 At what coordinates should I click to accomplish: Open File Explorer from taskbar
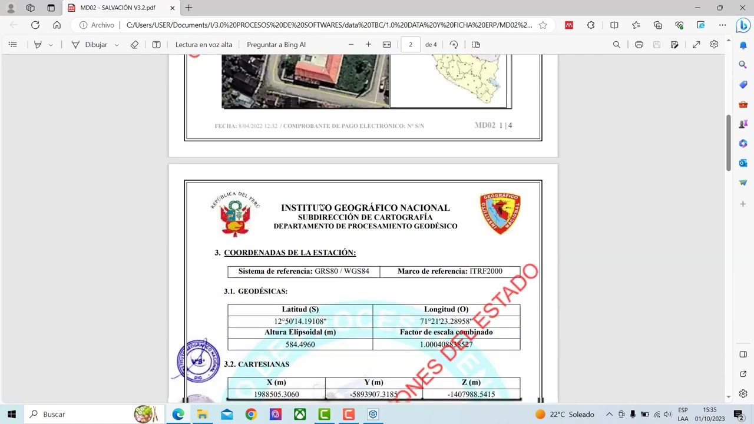tap(202, 414)
